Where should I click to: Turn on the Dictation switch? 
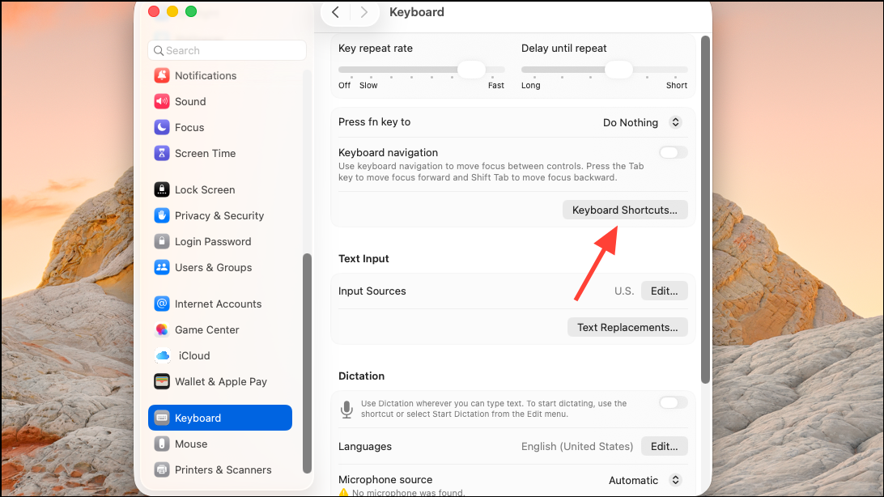(x=673, y=402)
